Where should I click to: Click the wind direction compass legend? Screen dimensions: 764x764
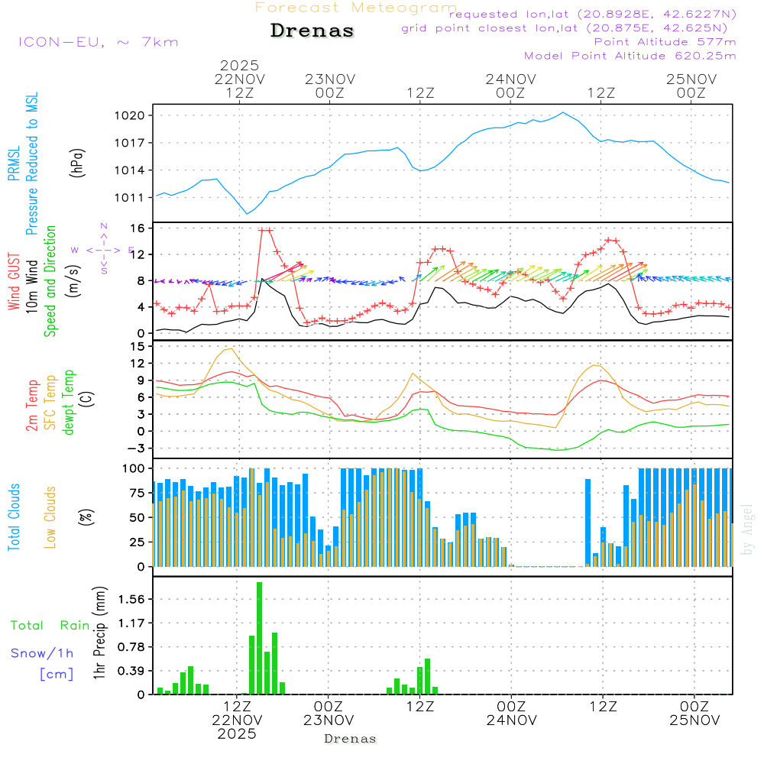[x=103, y=249]
